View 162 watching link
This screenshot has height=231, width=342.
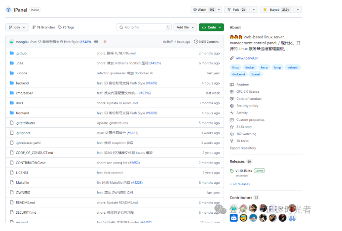click(x=246, y=134)
